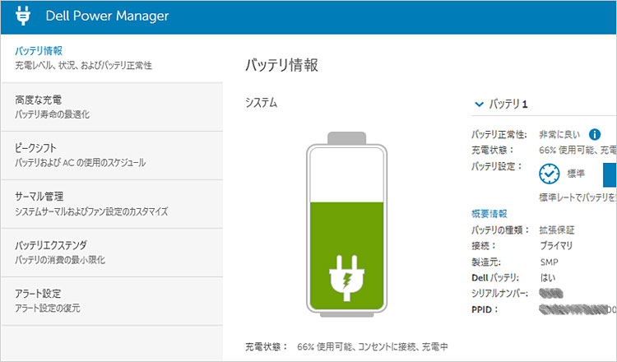Click the バッテリ情報 page heading
Viewport: 617px width, 362px height.
281,65
